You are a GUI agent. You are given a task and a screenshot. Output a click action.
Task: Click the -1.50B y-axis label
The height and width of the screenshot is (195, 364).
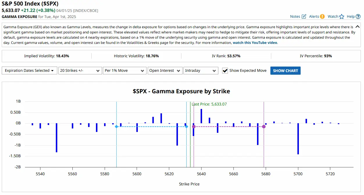coord(15,156)
